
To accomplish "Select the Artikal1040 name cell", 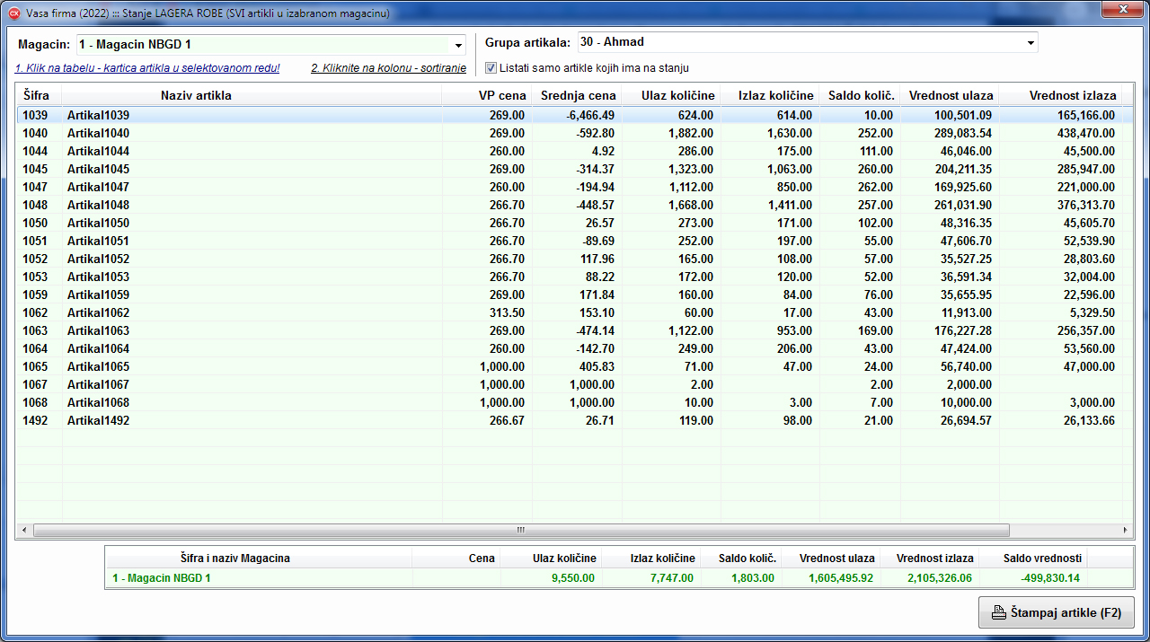I will pyautogui.click(x=252, y=133).
